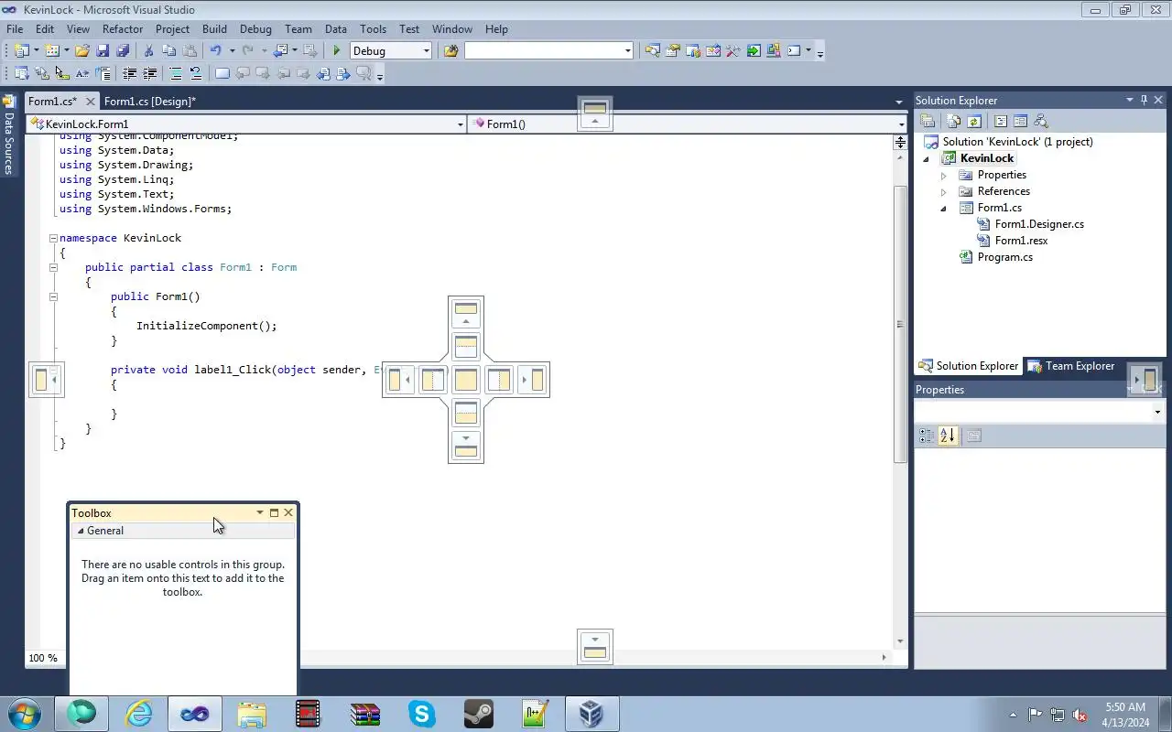Image resolution: width=1172 pixels, height=732 pixels.
Task: Open Internet Explorer from the taskbar
Action: (x=138, y=714)
